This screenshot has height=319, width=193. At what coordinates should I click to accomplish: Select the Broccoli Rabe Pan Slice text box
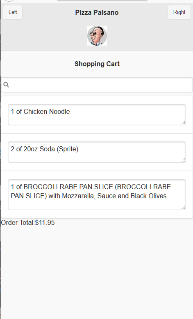pos(97,194)
